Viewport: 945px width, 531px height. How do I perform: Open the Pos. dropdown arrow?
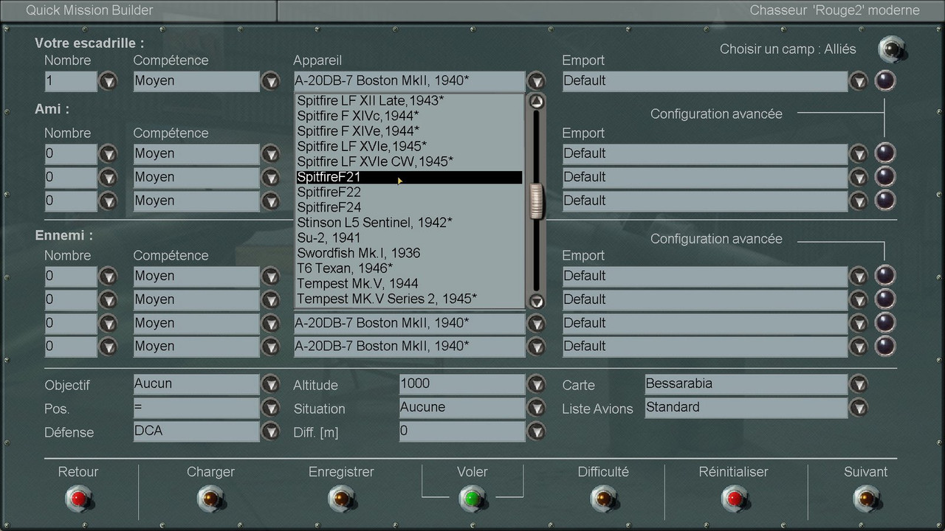pyautogui.click(x=271, y=408)
